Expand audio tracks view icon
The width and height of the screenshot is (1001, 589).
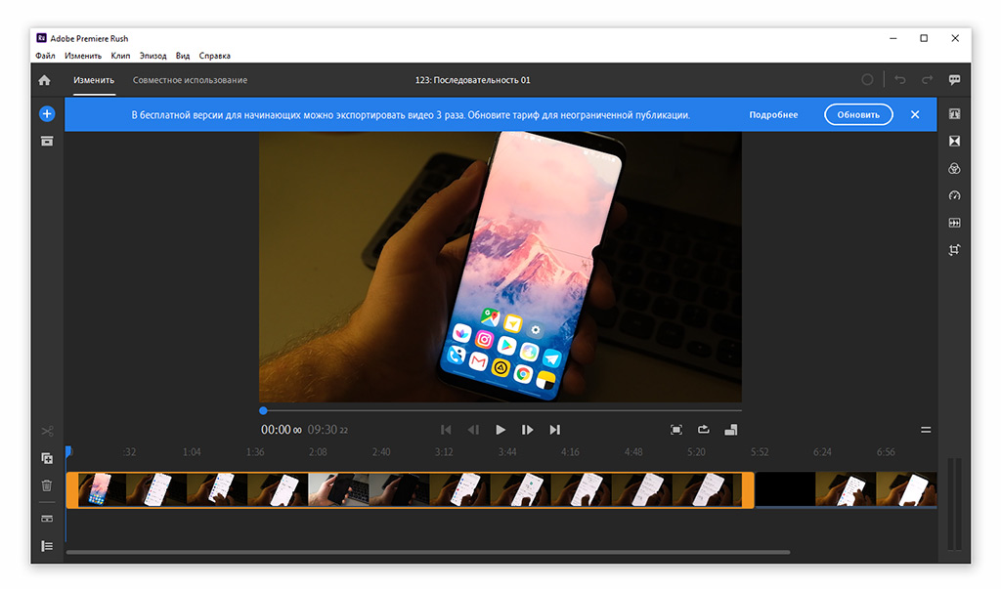tap(47, 519)
